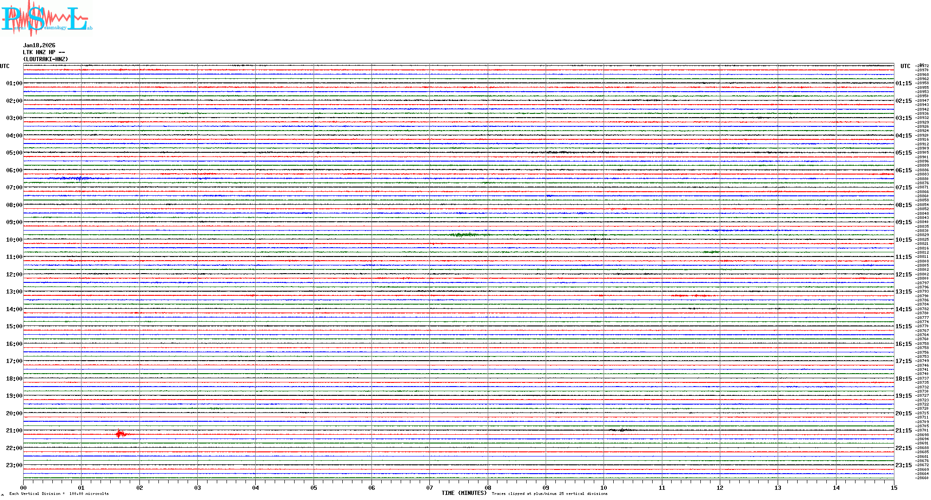
Task: Click the Each Vertical Division scale text
Action: pyautogui.click(x=59, y=494)
